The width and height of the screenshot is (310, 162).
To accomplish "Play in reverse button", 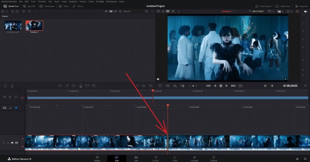I will tap(215, 86).
